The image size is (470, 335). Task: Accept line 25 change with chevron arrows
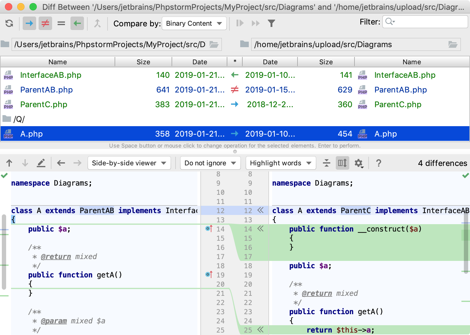pos(260,330)
